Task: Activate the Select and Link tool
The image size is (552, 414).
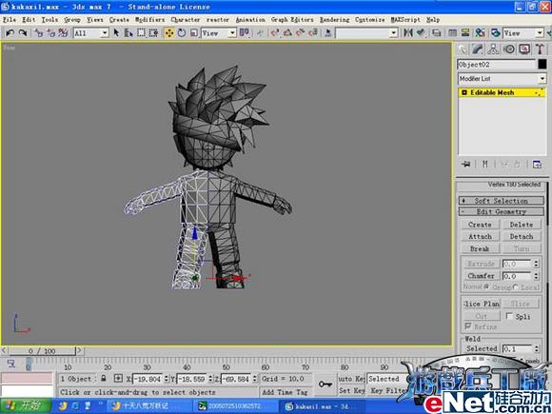Action: [x=39, y=33]
